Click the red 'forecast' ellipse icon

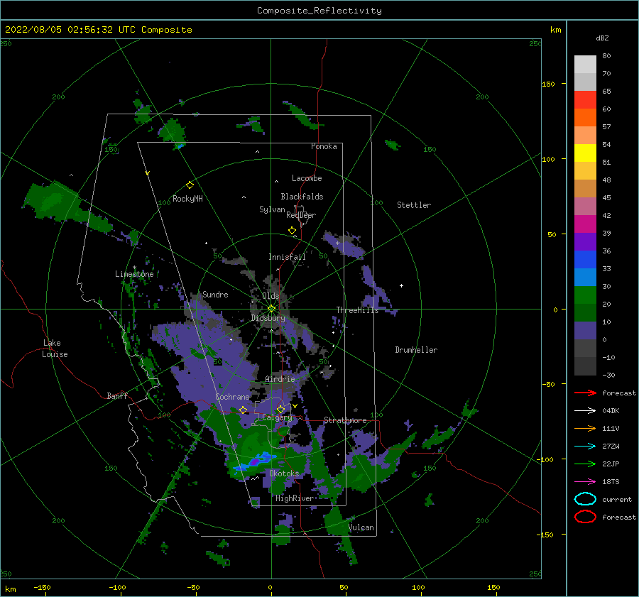pos(585,517)
